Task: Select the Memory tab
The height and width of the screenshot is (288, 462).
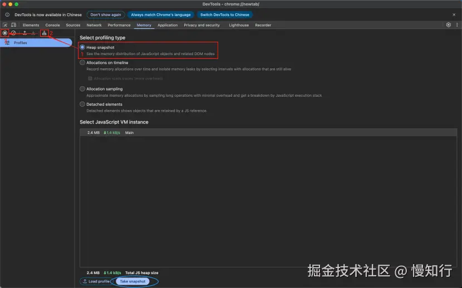Action: [144, 26]
